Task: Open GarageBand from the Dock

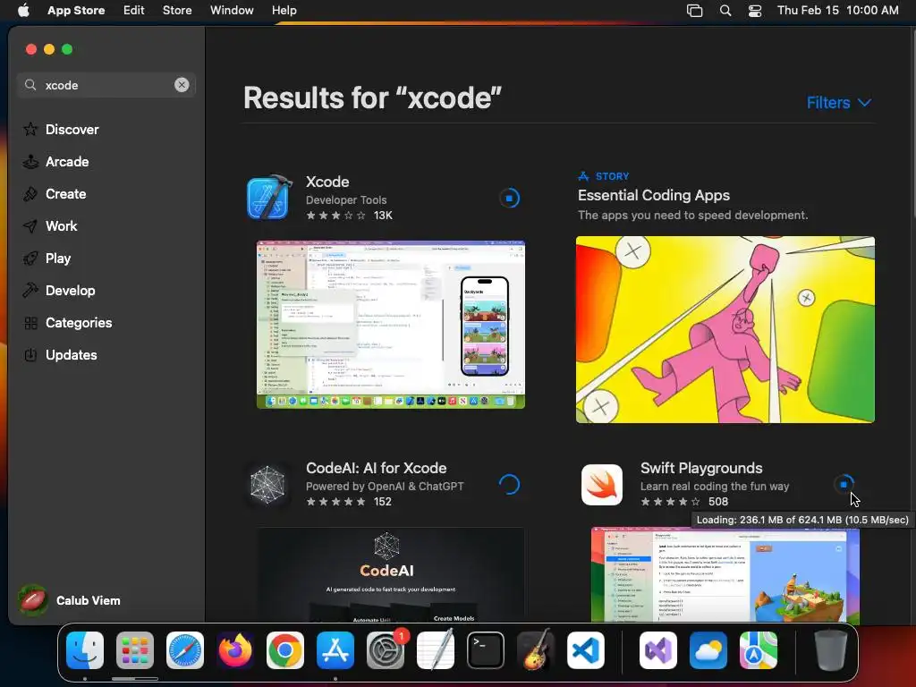Action: click(536, 650)
